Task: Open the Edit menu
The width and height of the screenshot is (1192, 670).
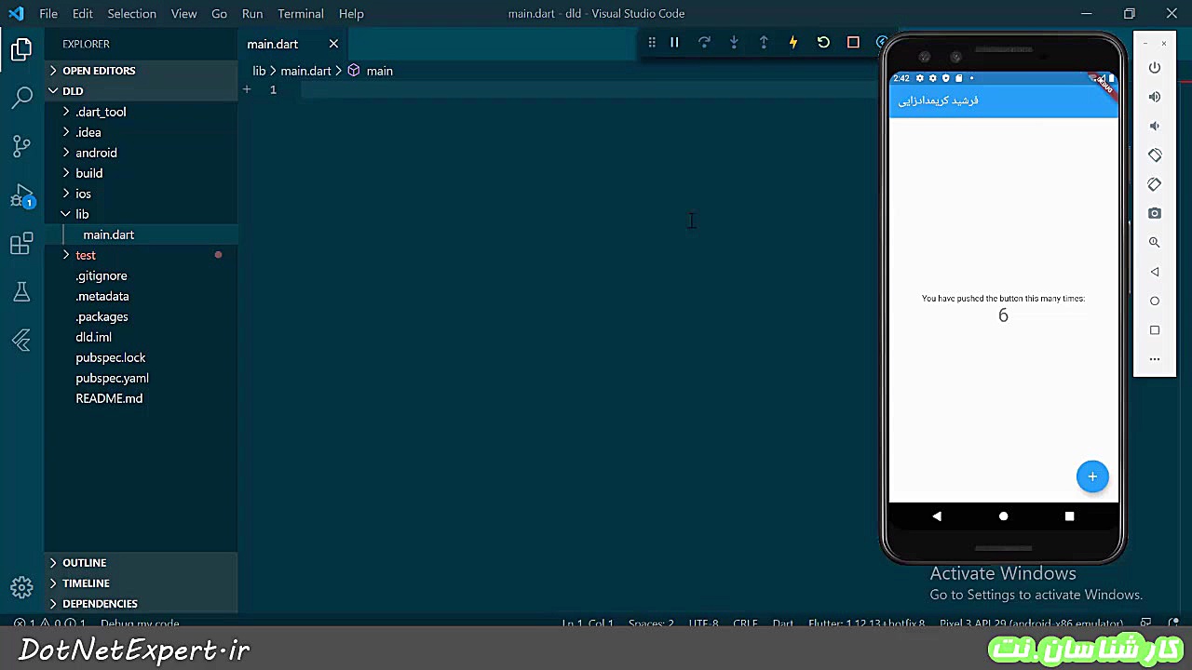Action: point(83,13)
